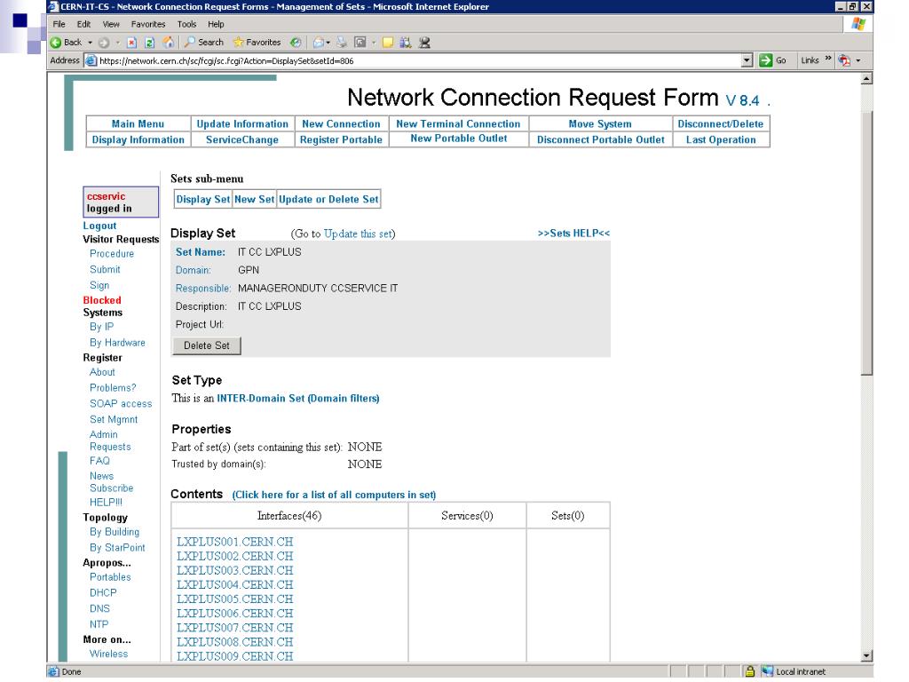
Task: Click the vertical scrollbar up arrow
Action: tap(866, 79)
